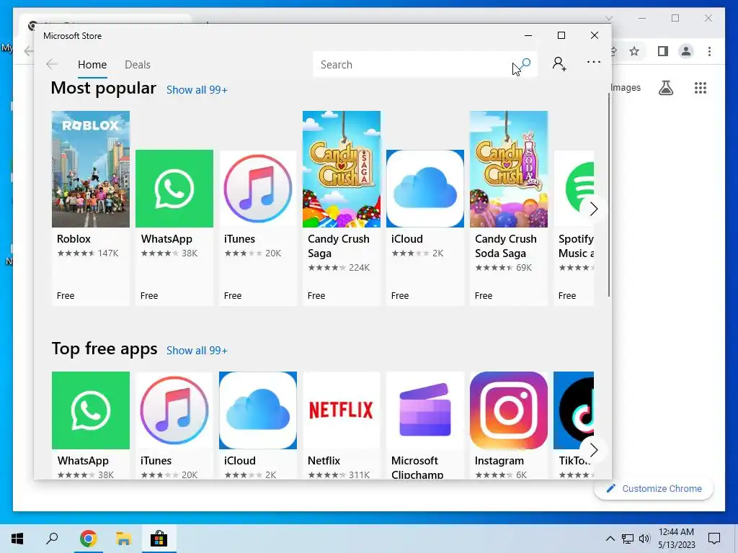Click the Instagram title text

[499, 461]
